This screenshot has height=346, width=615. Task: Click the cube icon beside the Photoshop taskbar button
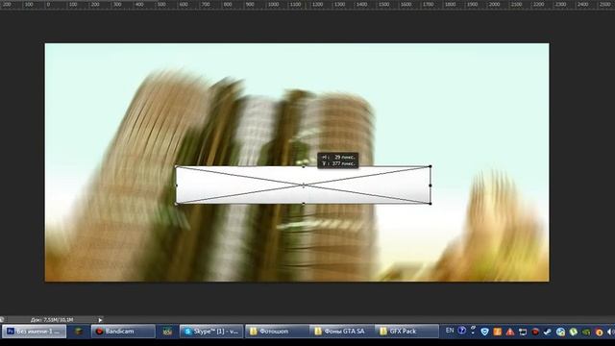(x=79, y=332)
